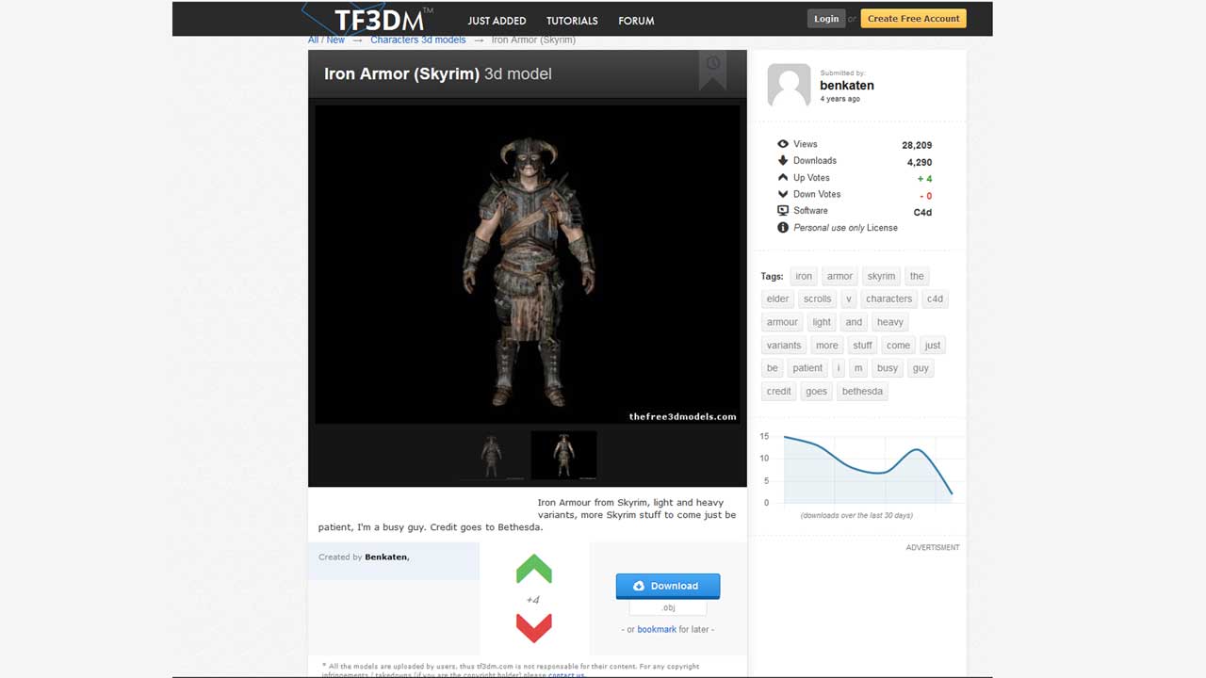Image resolution: width=1206 pixels, height=678 pixels.
Task: Click the 'i' tag
Action: pyautogui.click(x=839, y=368)
